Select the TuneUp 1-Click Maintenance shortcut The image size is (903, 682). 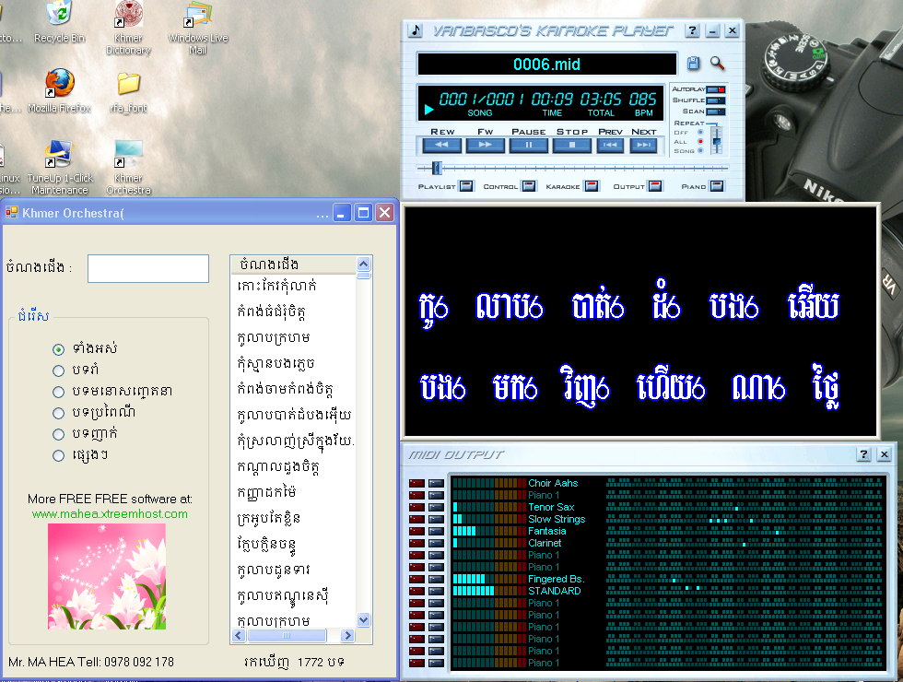click(59, 167)
